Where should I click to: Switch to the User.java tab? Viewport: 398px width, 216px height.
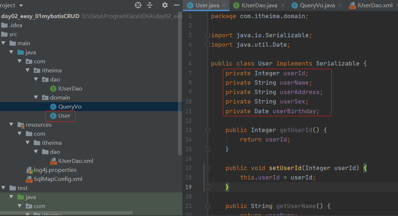(x=207, y=5)
